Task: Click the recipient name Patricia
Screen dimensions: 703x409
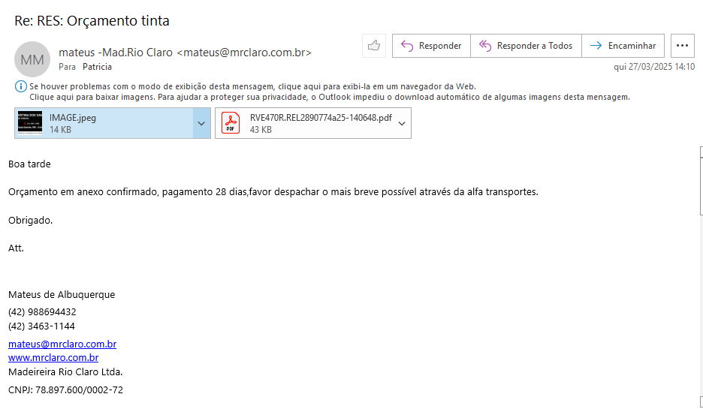Action: [97, 67]
